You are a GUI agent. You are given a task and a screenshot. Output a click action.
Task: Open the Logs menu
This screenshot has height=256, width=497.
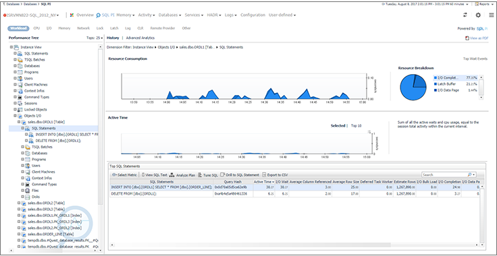coord(231,15)
